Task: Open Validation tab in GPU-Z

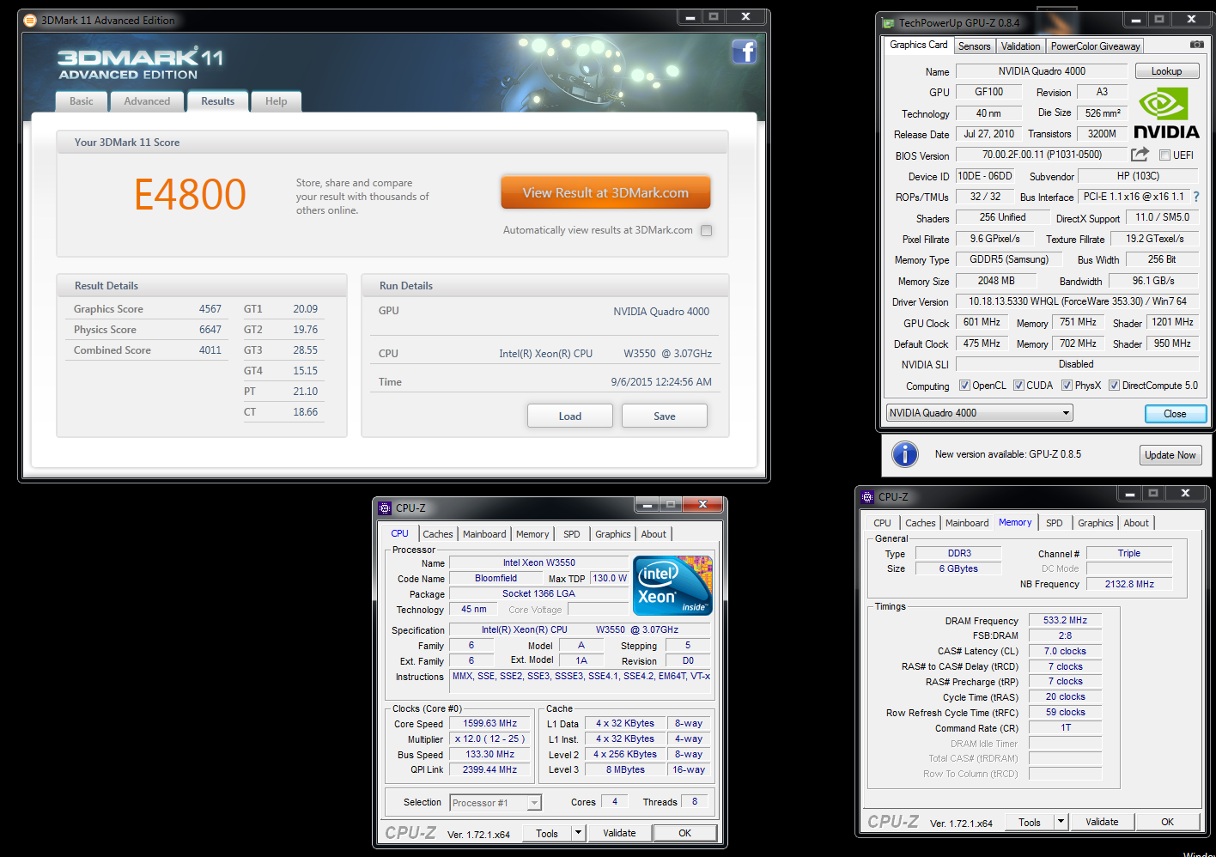Action: [1020, 46]
